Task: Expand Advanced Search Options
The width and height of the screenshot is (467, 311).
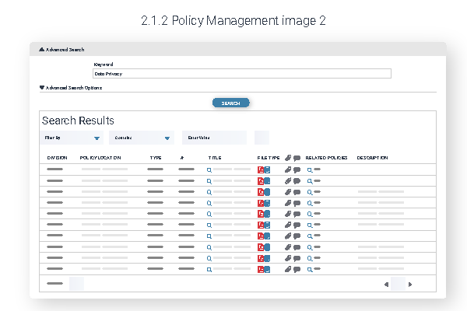Action: click(71, 88)
